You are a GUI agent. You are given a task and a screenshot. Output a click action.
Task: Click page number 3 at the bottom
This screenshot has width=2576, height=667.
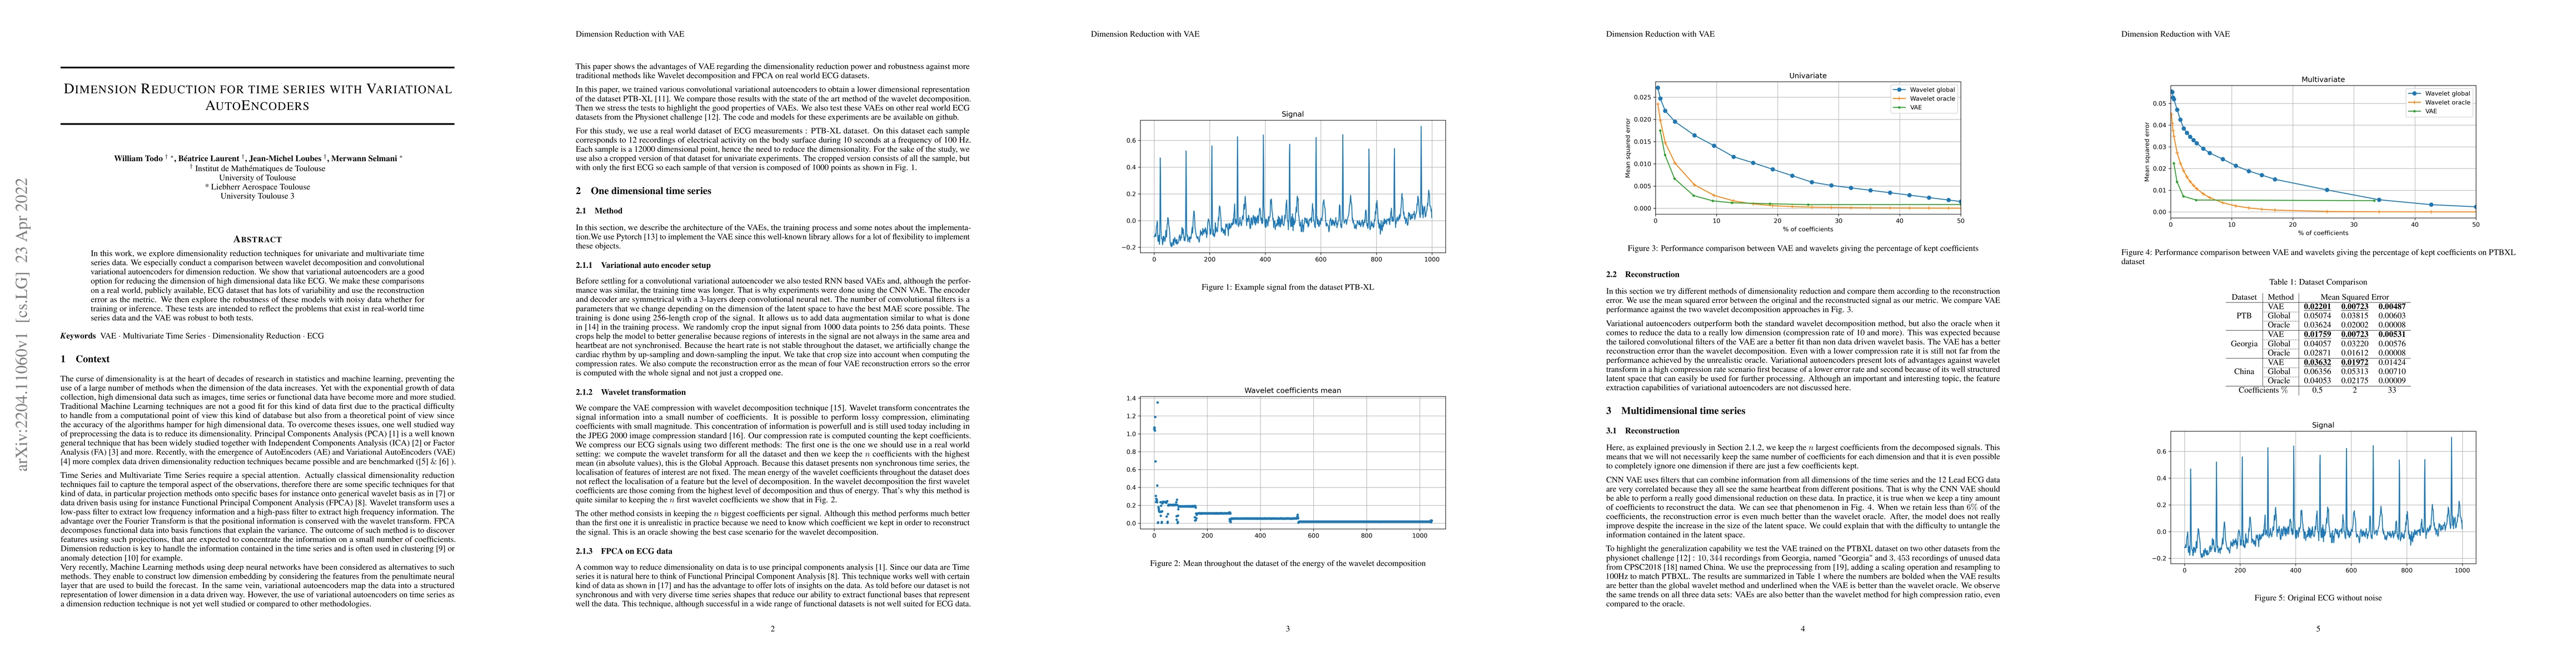[x=1288, y=629]
